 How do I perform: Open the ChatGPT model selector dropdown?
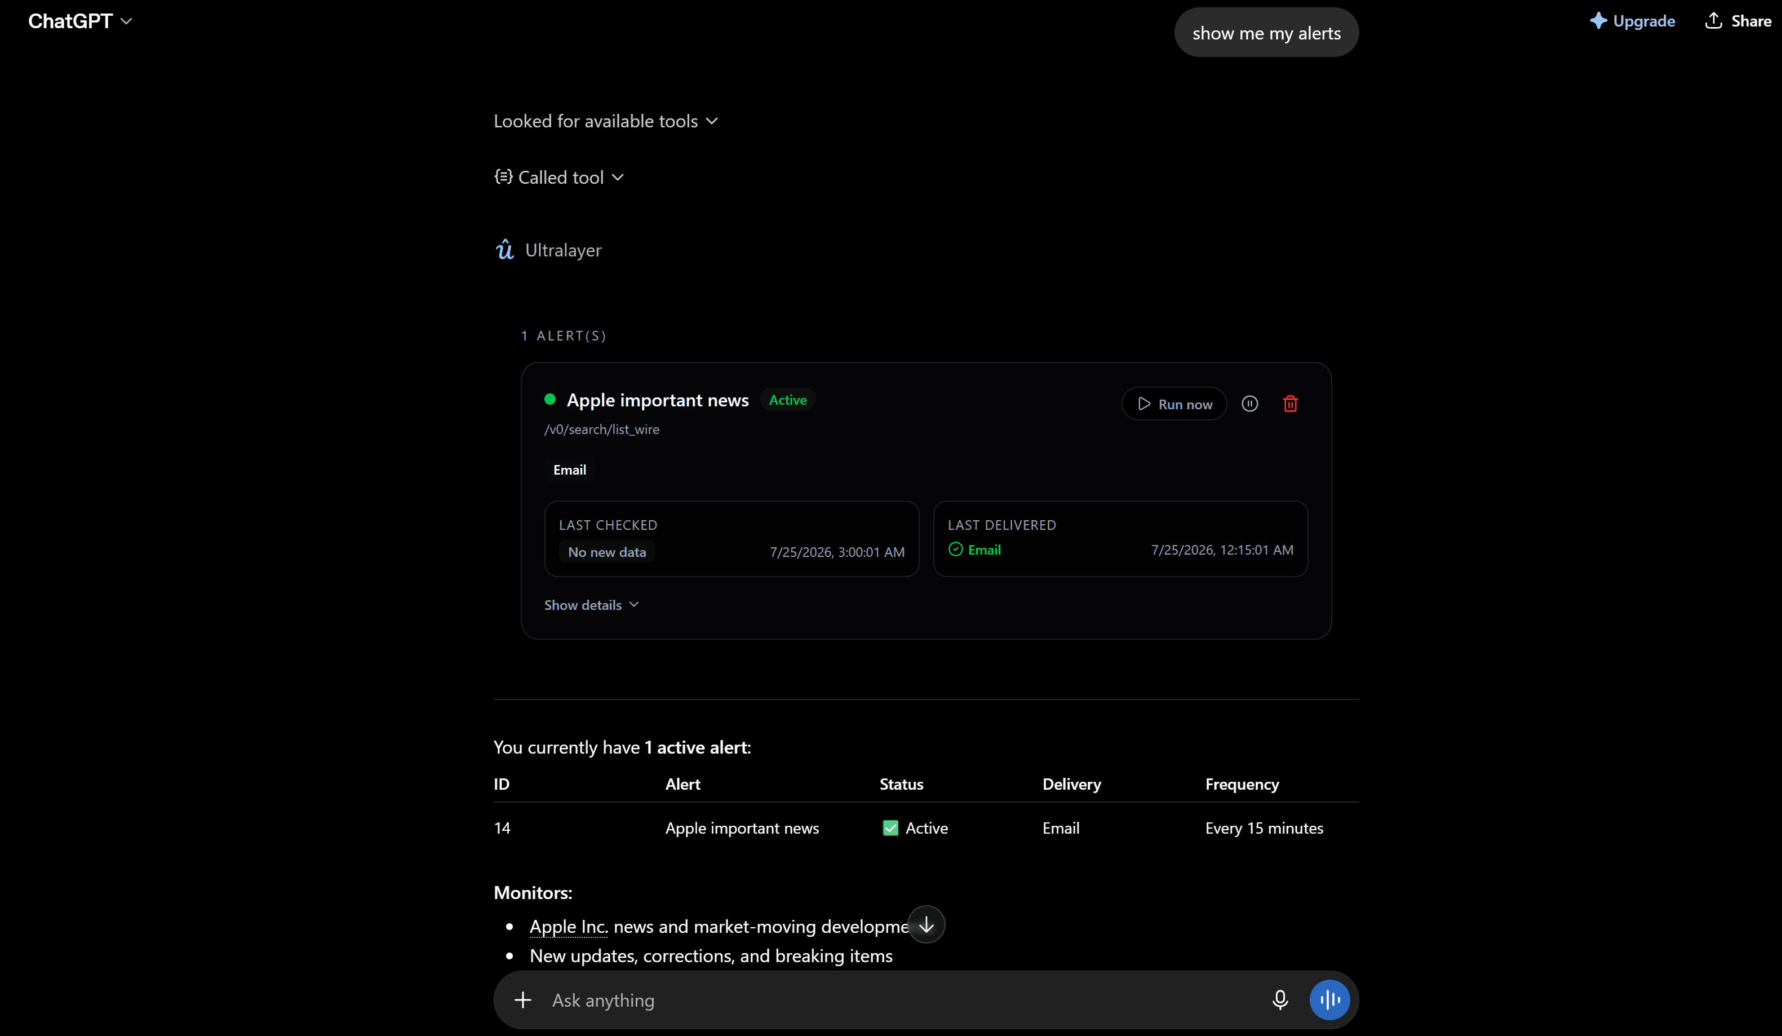(x=80, y=21)
